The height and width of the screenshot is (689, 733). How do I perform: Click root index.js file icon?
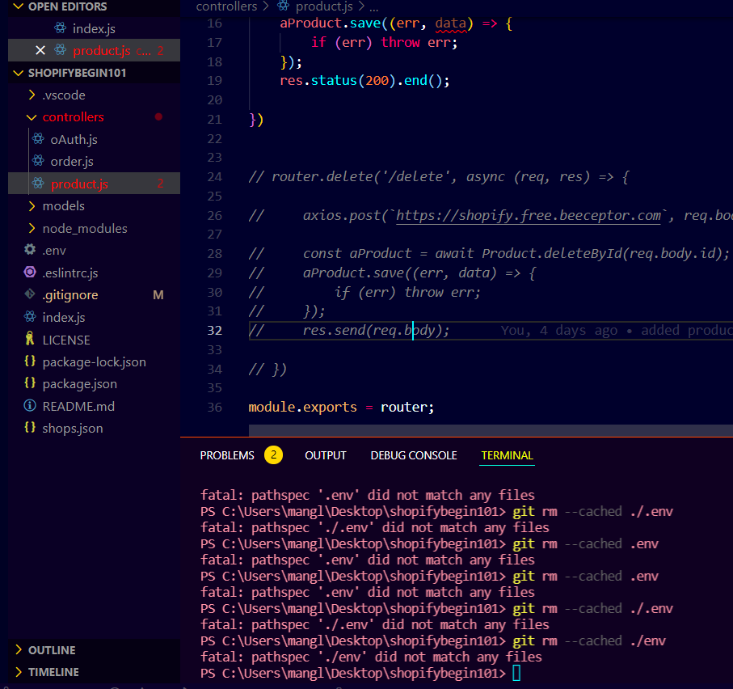[x=30, y=317]
